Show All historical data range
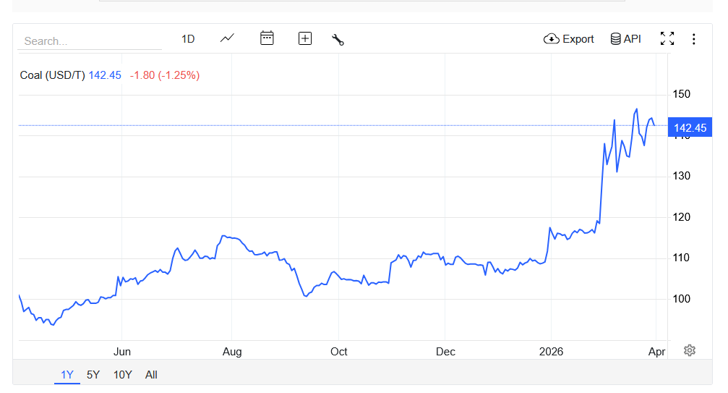This screenshot has width=728, height=393. 151,374
